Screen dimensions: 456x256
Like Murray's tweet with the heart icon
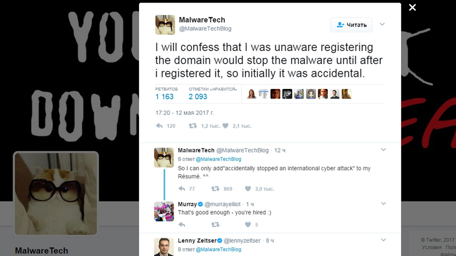click(248, 225)
